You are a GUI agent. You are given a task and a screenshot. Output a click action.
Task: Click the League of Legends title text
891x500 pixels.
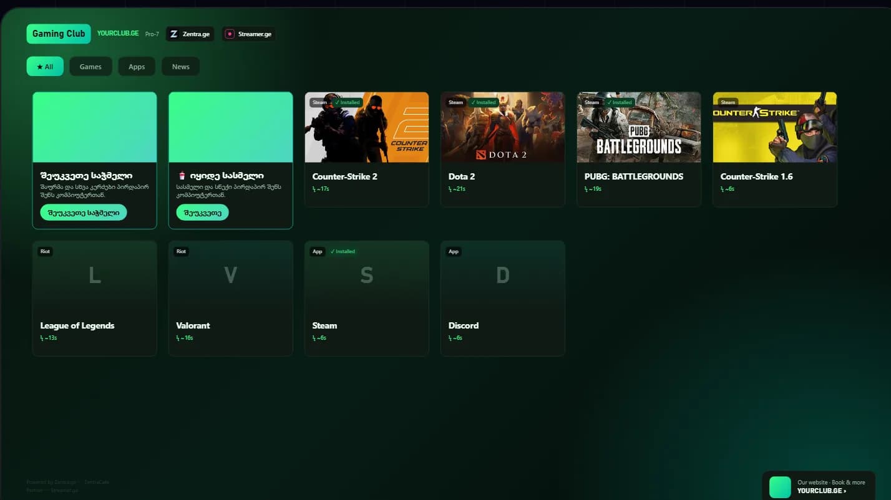click(x=77, y=325)
